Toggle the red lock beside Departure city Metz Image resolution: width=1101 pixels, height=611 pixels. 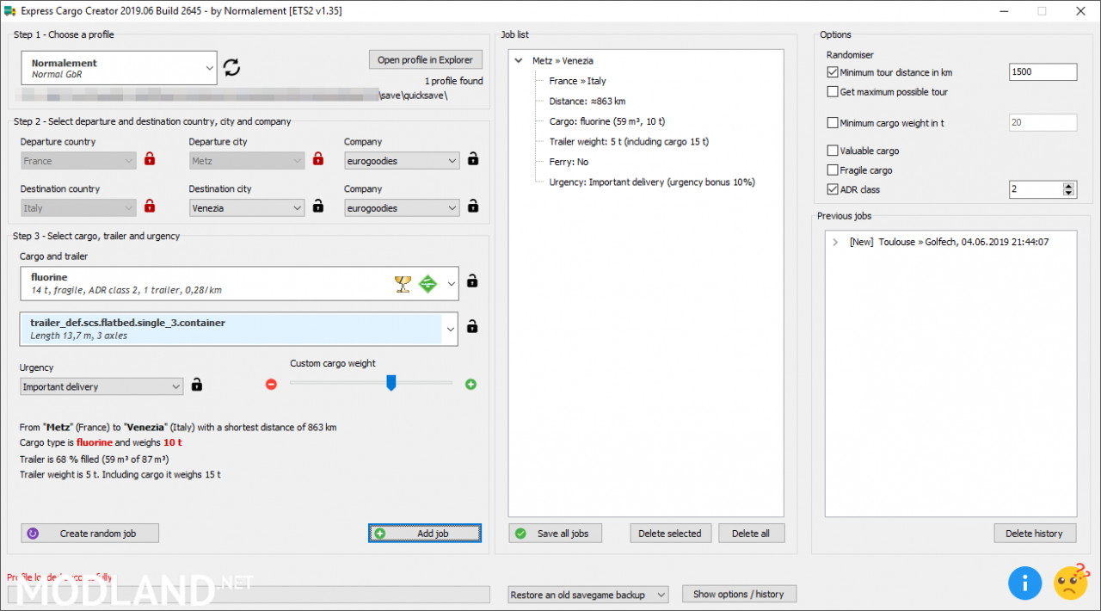point(318,159)
